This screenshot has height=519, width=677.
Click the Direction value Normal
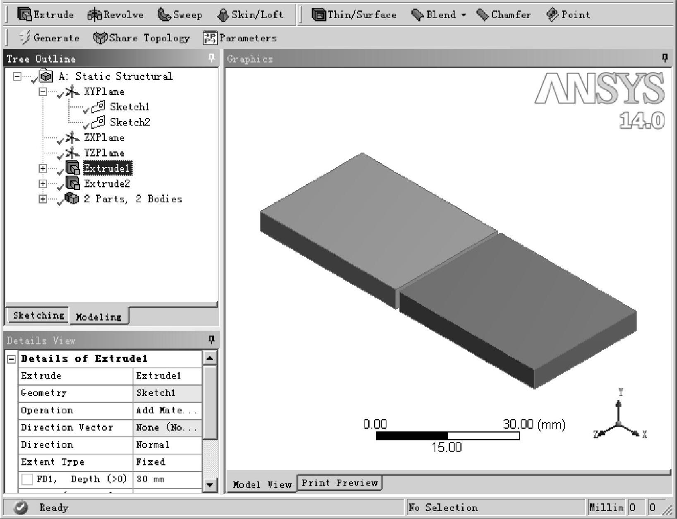167,445
